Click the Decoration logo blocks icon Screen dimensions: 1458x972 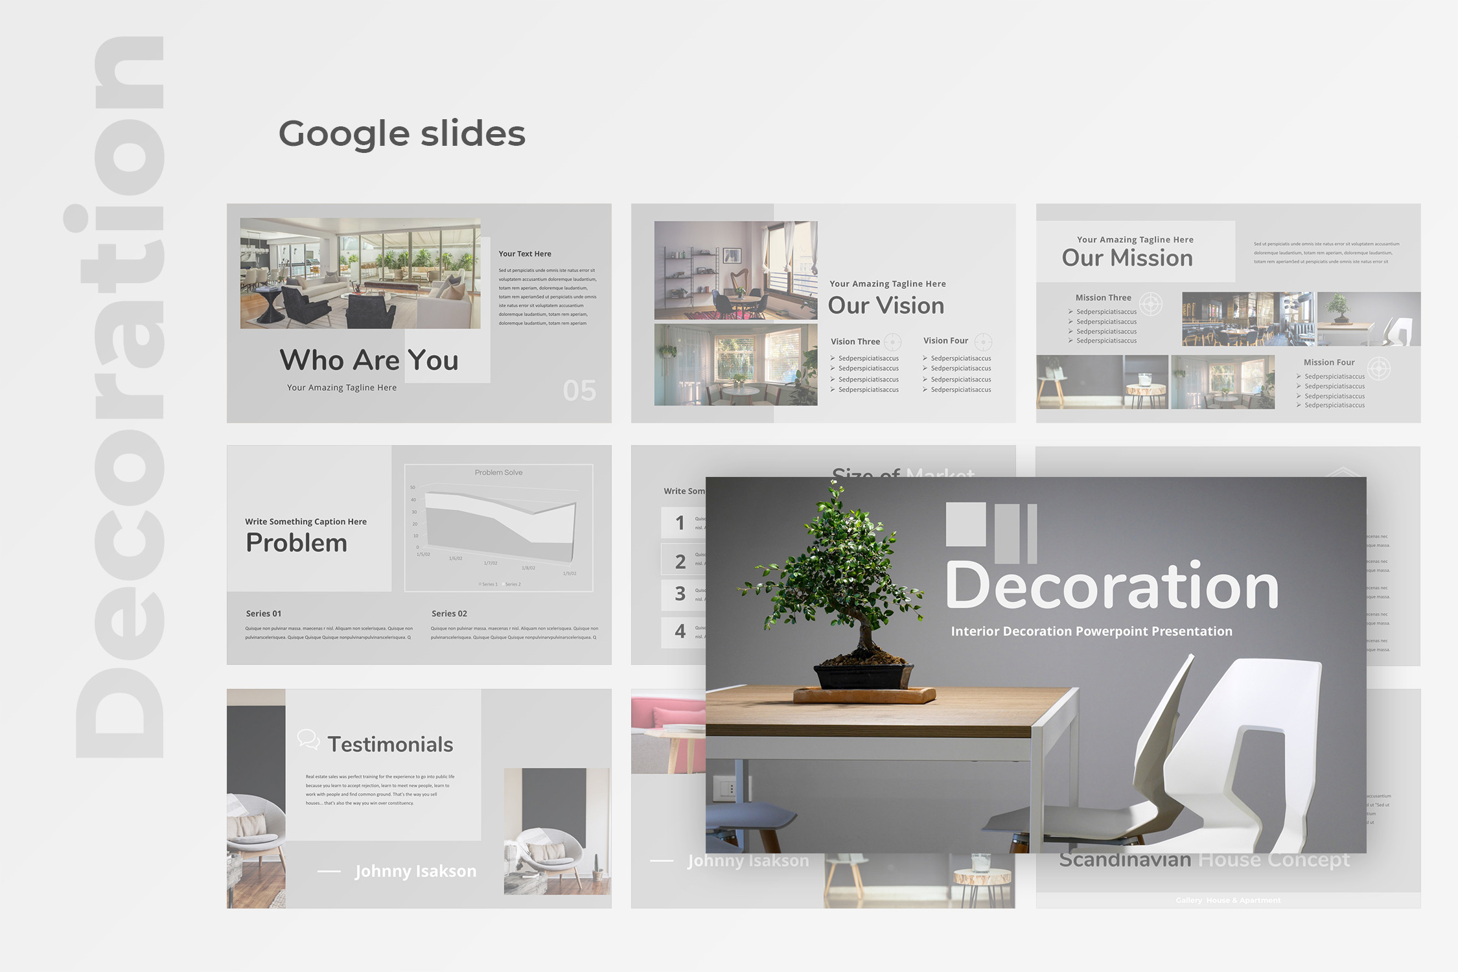coord(991,532)
